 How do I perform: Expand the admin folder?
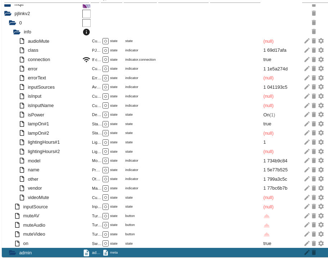click(x=12, y=253)
